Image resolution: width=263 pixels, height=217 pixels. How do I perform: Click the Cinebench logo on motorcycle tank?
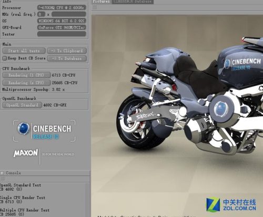click(242, 64)
